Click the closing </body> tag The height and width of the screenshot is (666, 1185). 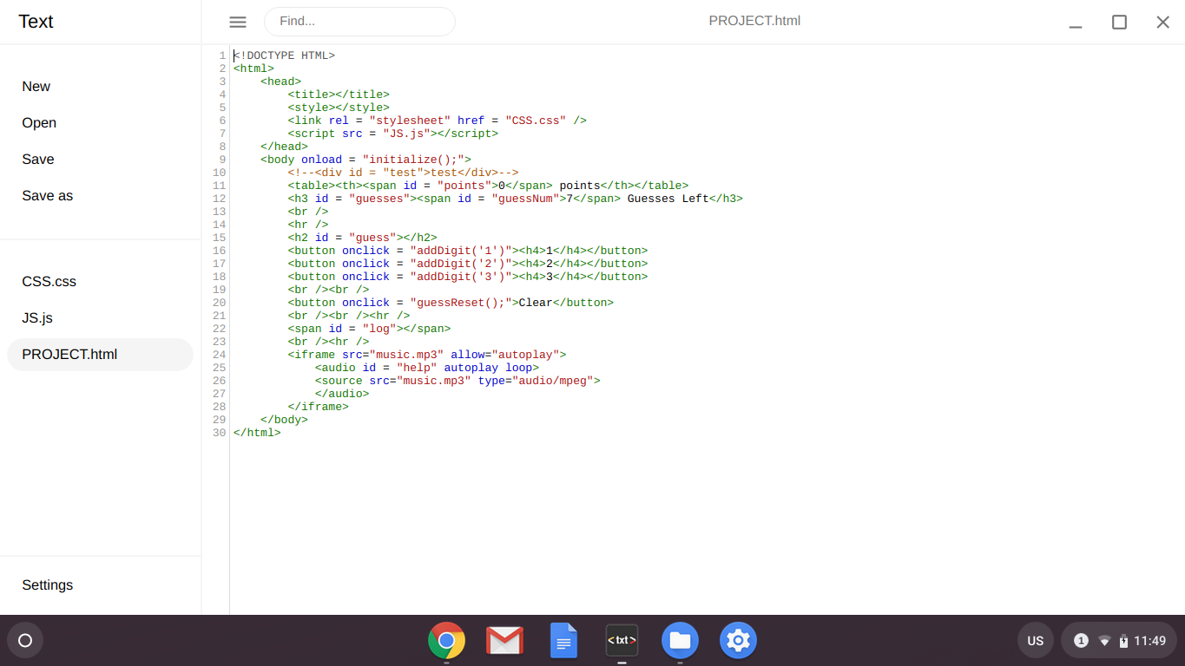(x=284, y=420)
